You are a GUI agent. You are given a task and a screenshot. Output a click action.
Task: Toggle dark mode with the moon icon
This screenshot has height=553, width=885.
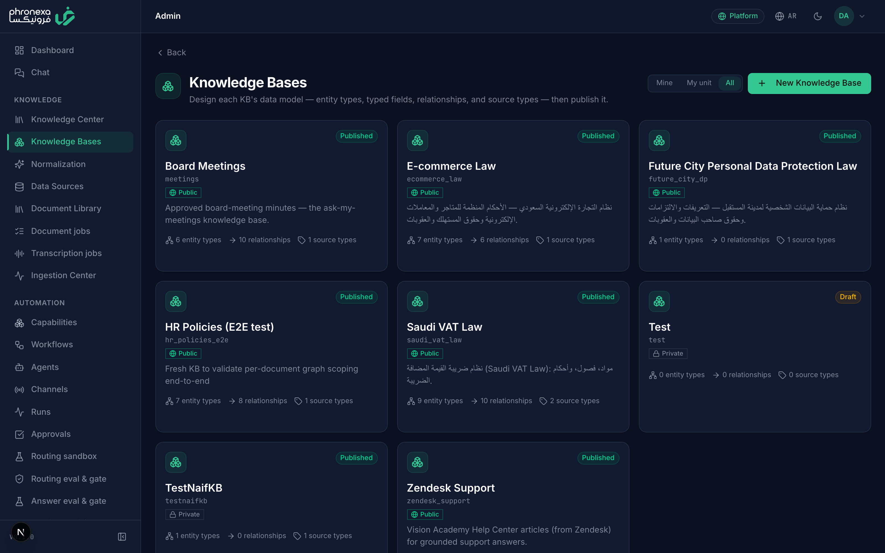pos(818,16)
